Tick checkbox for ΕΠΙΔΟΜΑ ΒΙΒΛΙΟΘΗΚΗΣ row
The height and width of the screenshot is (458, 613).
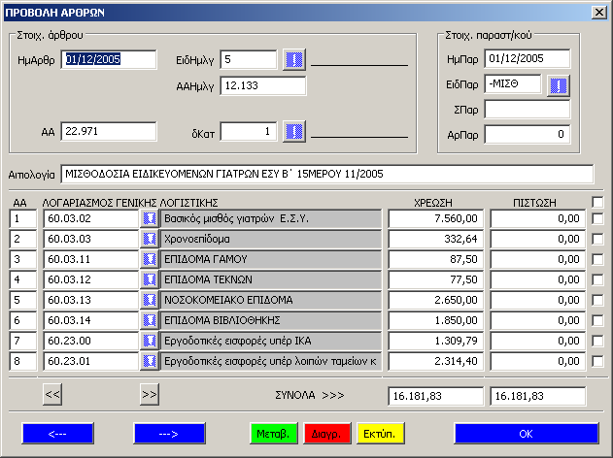[x=597, y=320]
